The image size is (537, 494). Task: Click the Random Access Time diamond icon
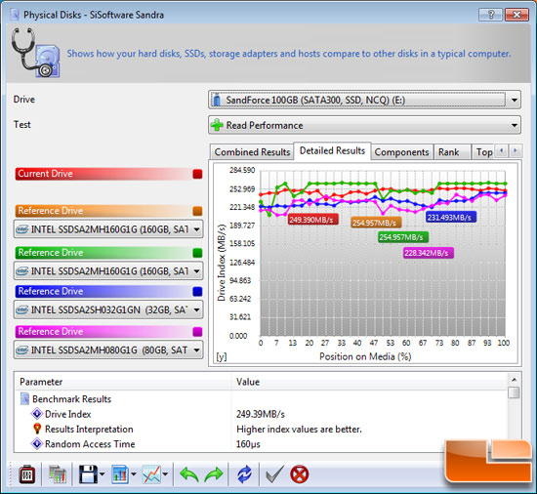coord(37,444)
